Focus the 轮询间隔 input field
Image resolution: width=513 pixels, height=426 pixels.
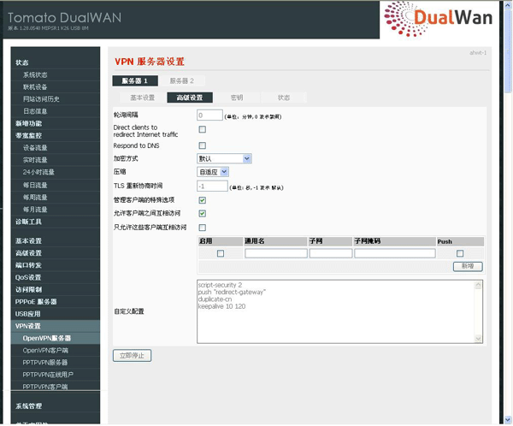(x=209, y=115)
